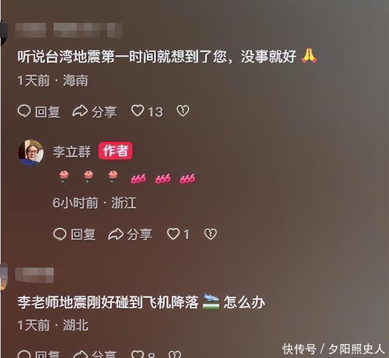Like 李立群's reply with 1 like
Screen dimensions: 389x358
[x=173, y=234]
